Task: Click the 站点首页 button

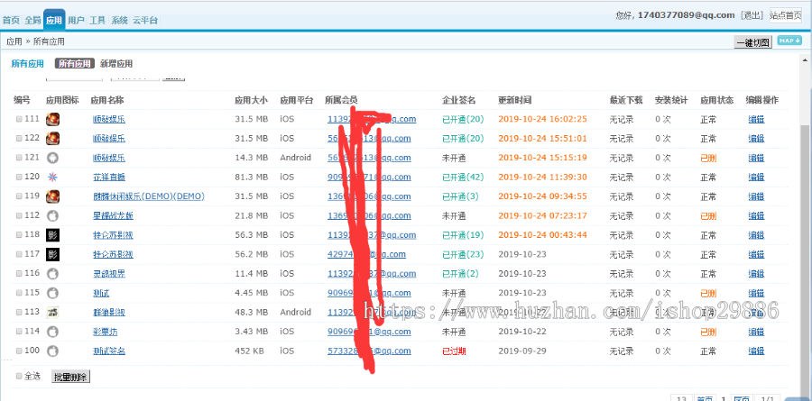Action: click(x=785, y=15)
